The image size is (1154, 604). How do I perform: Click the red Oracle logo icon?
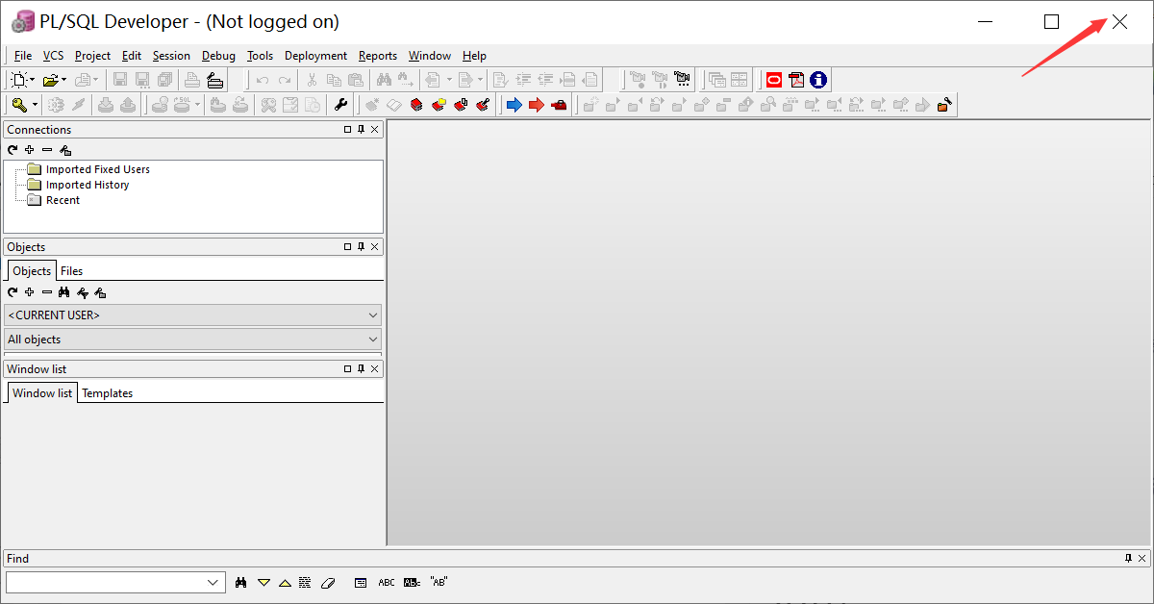(774, 80)
